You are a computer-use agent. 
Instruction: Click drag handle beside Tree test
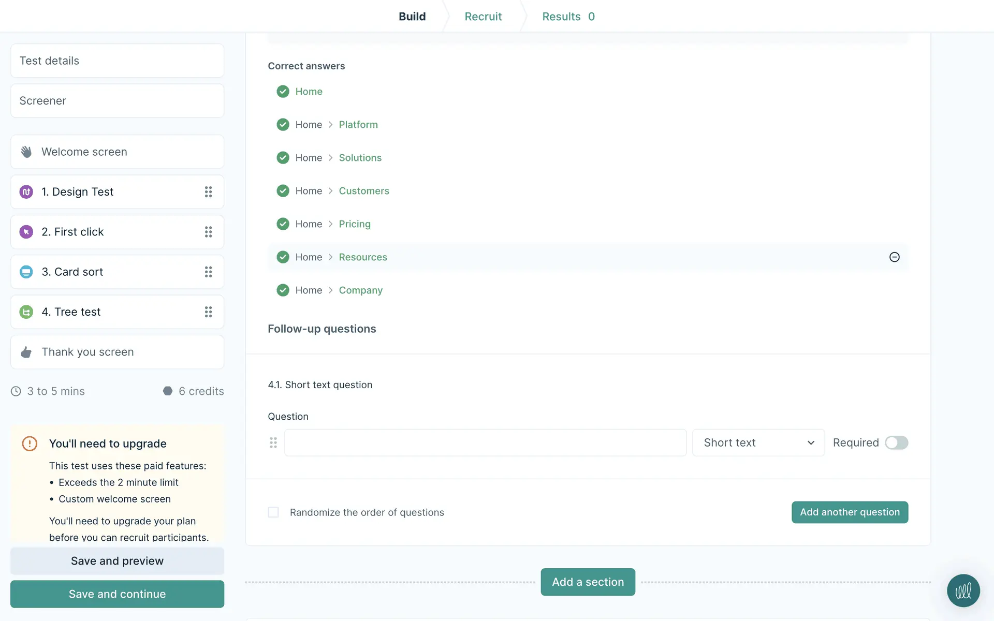click(x=208, y=312)
